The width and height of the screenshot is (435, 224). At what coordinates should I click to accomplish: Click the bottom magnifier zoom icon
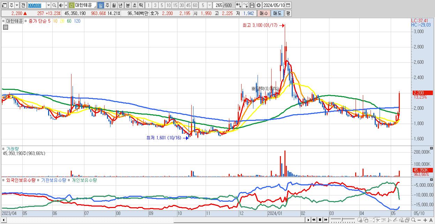click(x=413, y=220)
